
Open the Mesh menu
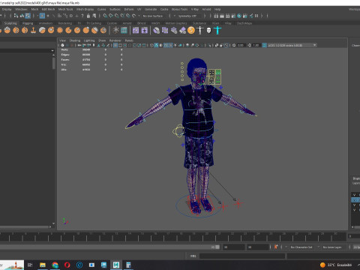[x=34, y=9]
